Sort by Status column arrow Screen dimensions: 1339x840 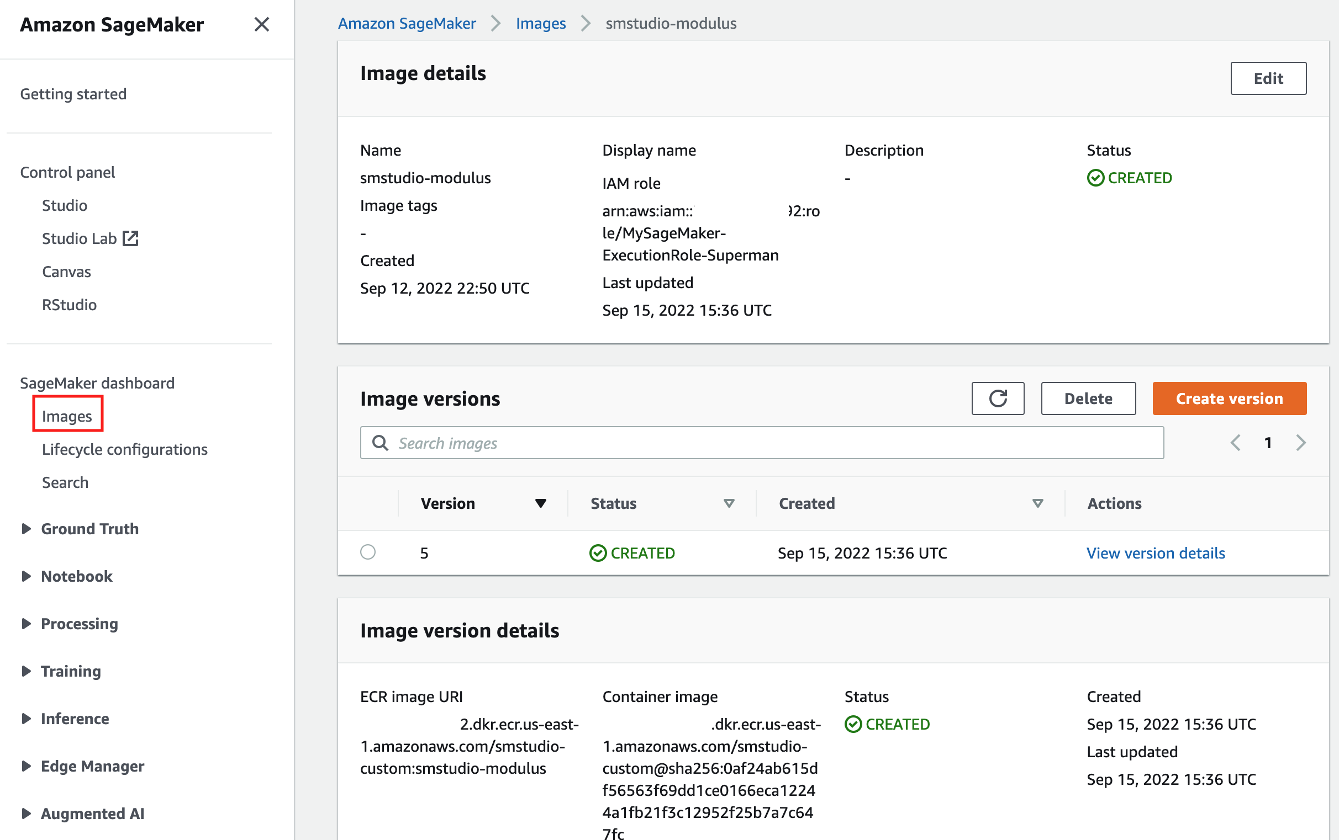click(x=729, y=503)
